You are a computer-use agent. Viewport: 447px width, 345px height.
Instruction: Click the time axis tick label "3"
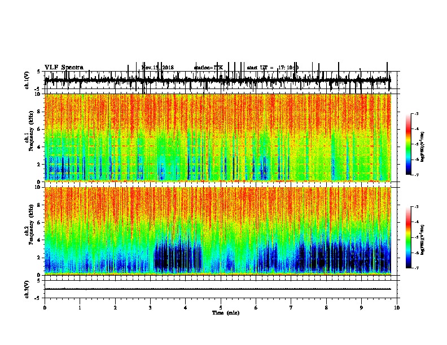pyautogui.click(x=150, y=308)
